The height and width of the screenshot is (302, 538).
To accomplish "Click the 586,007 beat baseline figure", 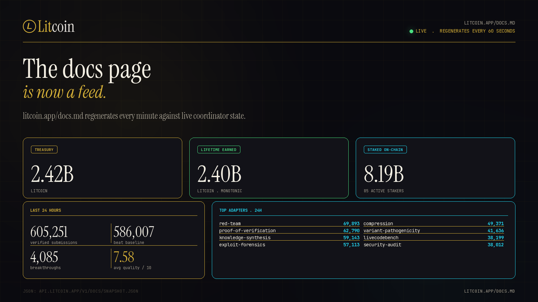I will [134, 232].
